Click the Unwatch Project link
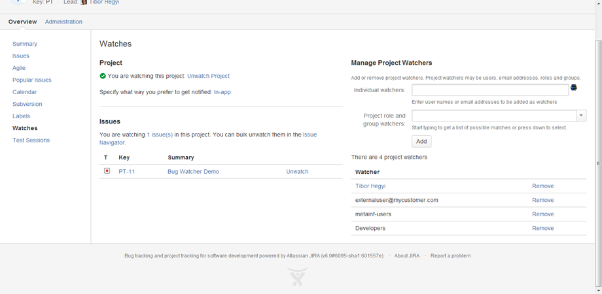The width and height of the screenshot is (602, 294). [x=209, y=76]
